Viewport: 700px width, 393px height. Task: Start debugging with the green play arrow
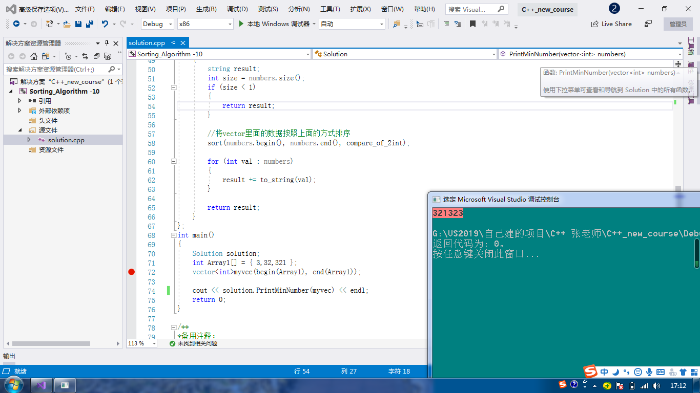(x=241, y=24)
